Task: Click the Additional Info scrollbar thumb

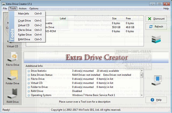Action: pyautogui.click(x=142, y=75)
